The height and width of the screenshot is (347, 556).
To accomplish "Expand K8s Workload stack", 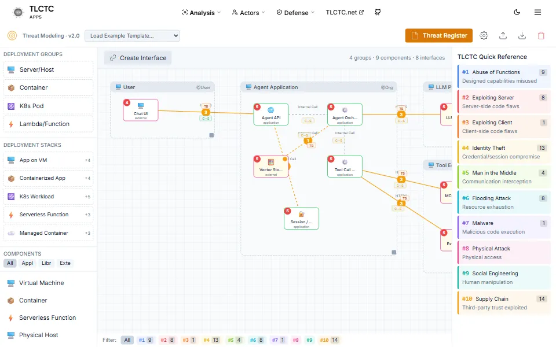I will click(x=49, y=197).
